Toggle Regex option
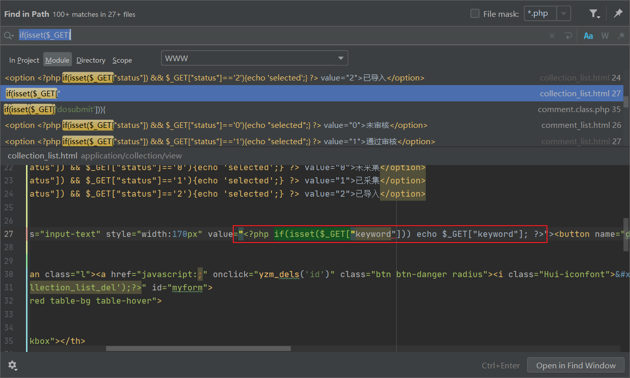The width and height of the screenshot is (630, 378). coord(621,36)
